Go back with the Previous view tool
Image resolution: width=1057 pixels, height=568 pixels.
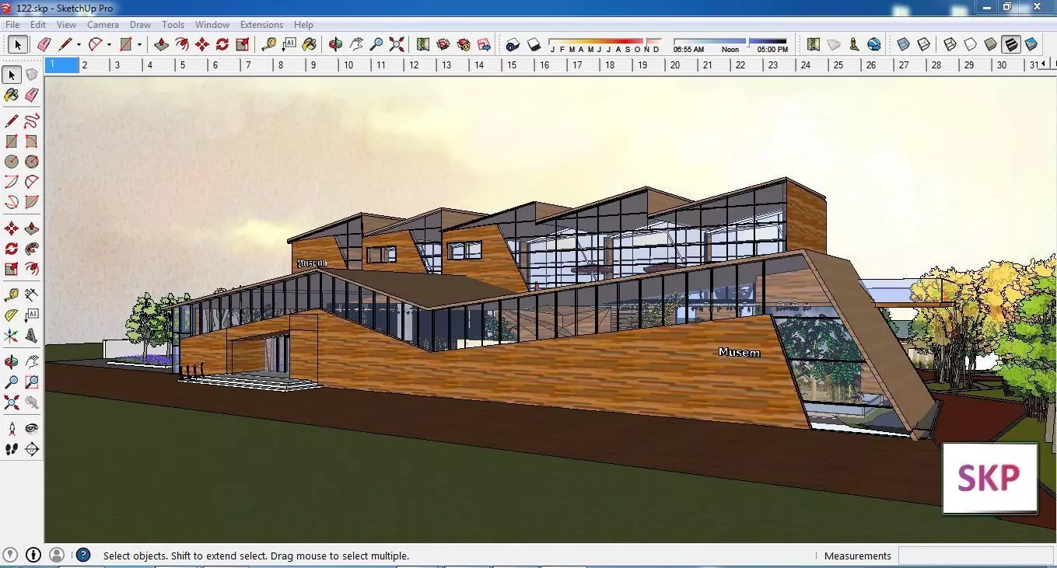click(x=31, y=402)
